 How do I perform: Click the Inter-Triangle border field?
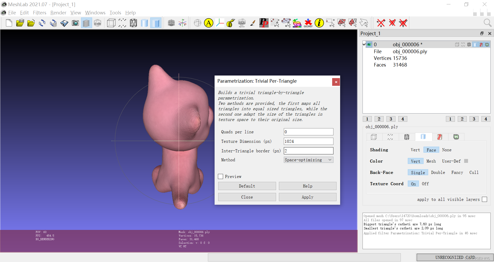pyautogui.click(x=308, y=151)
